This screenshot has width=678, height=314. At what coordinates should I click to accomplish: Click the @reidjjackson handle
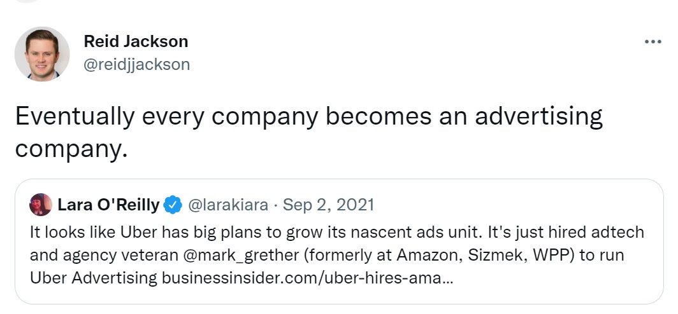137,64
